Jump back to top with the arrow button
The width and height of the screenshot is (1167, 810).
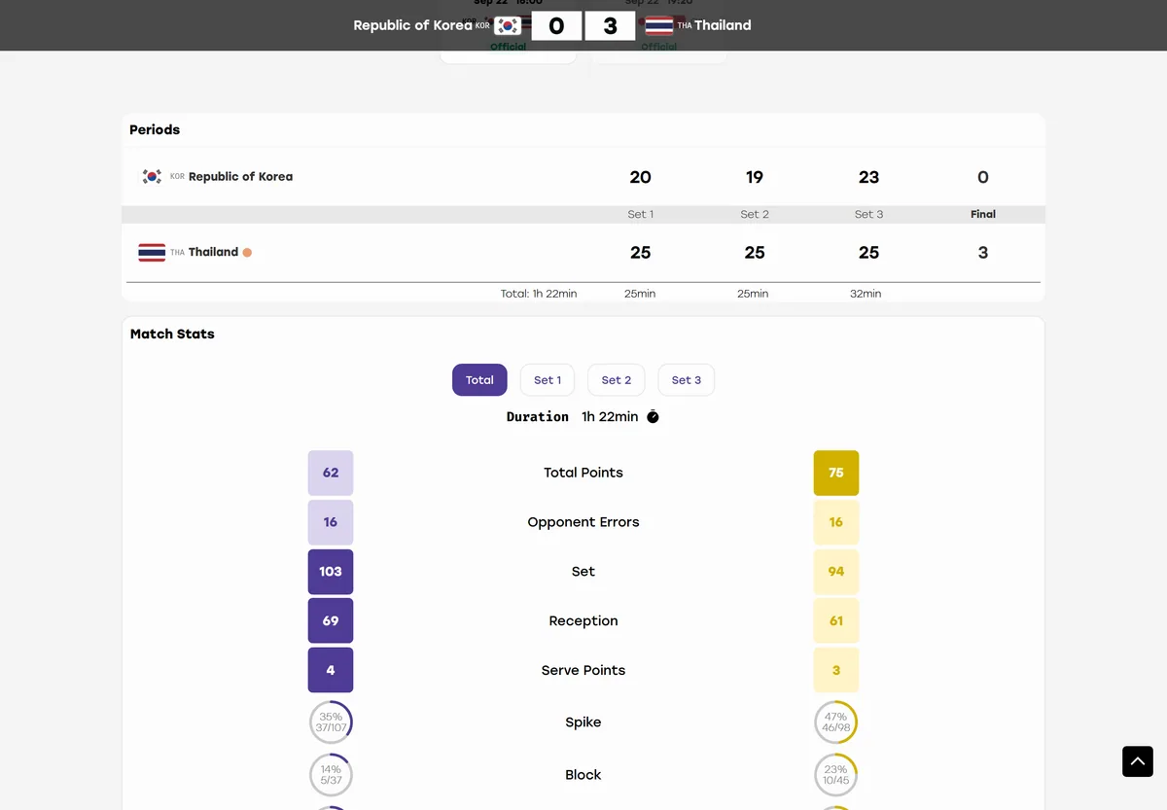click(x=1138, y=761)
